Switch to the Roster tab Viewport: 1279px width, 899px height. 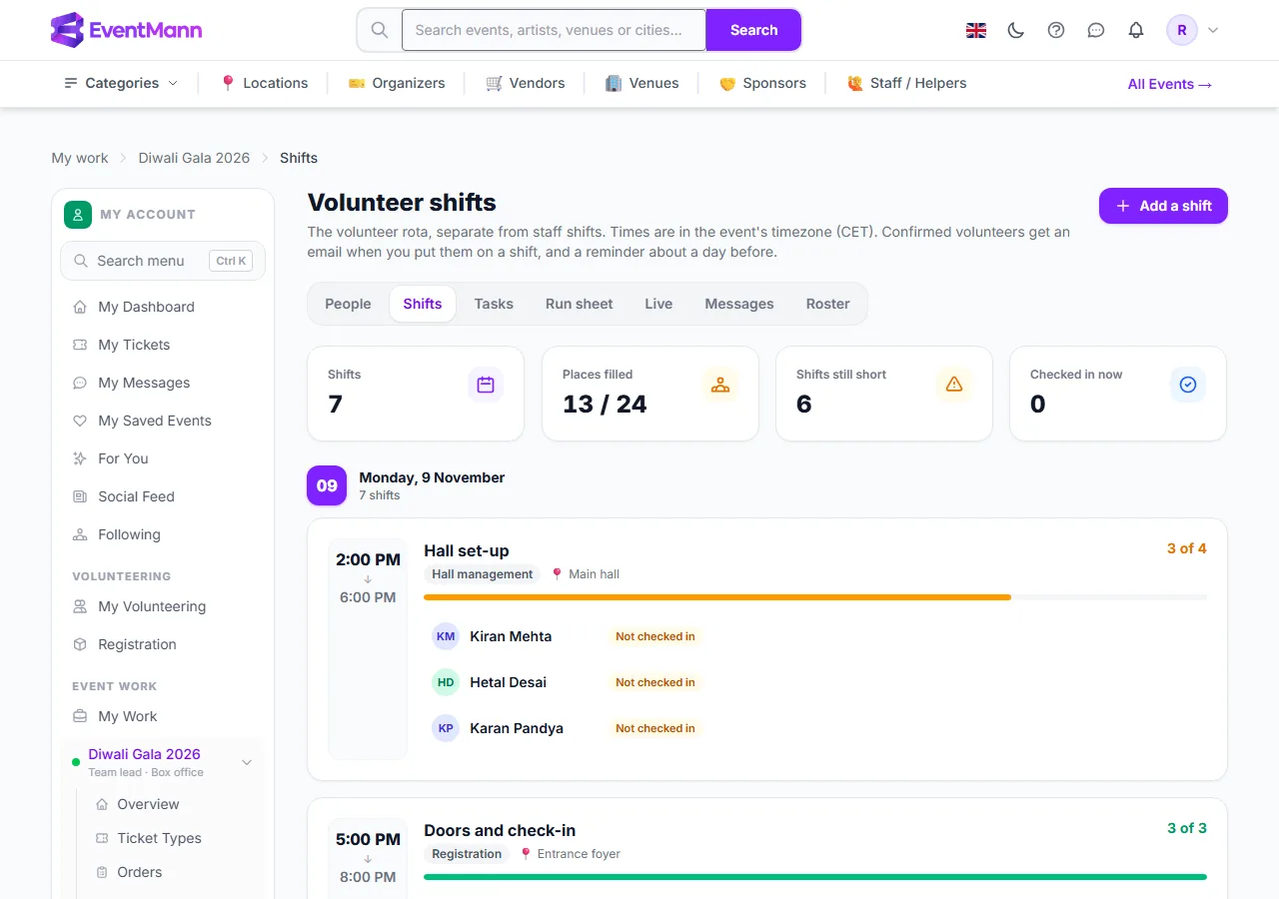click(x=828, y=304)
